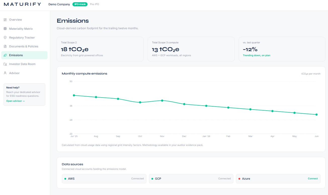Click the -12% value
This screenshot has height=195, width=328.
(x=250, y=49)
